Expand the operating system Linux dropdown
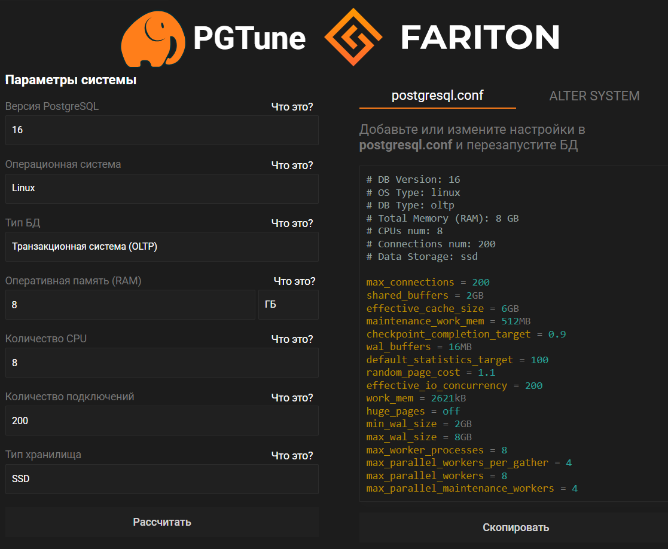Screen dimensions: 668x549 click(161, 188)
